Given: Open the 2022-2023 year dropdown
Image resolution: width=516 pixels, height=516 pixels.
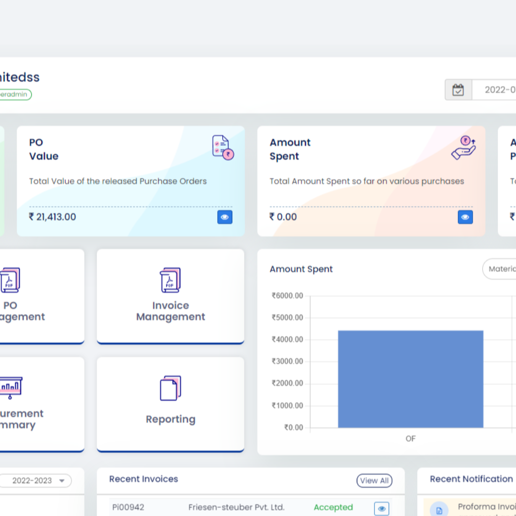Looking at the screenshot, I should click(36, 481).
